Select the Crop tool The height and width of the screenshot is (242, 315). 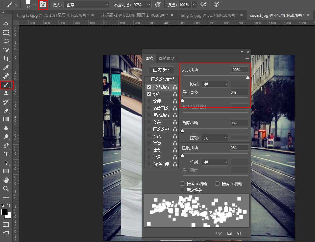click(6, 59)
